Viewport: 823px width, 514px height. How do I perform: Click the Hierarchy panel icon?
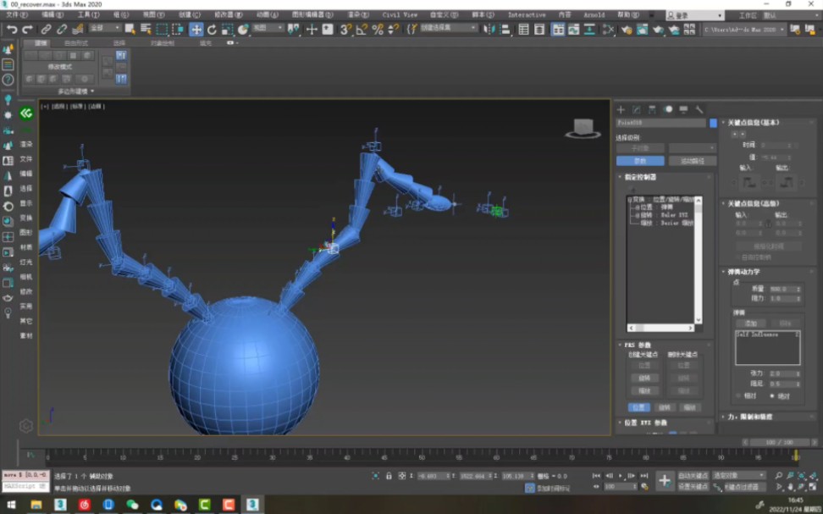point(652,109)
